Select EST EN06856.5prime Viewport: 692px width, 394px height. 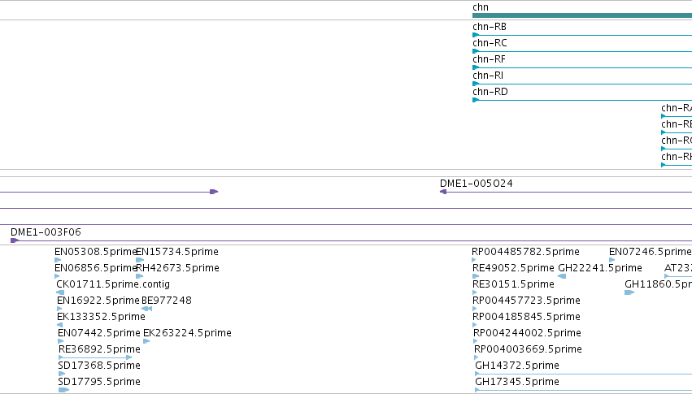[x=95, y=268]
